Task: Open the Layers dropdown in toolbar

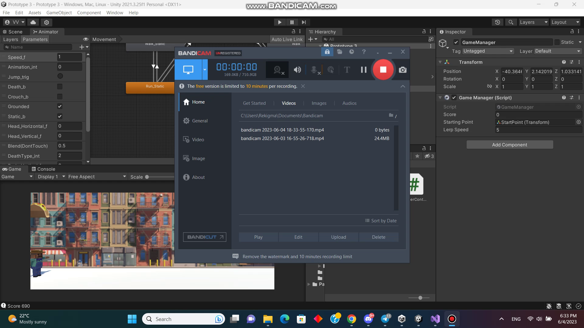Action: click(x=533, y=22)
